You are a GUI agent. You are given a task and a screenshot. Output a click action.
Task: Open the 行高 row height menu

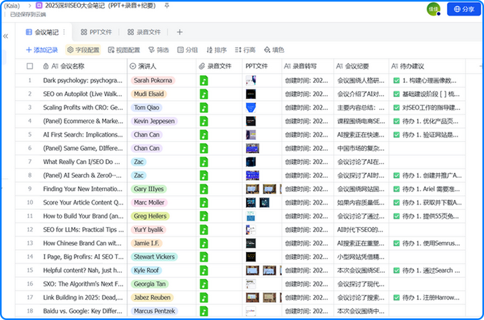click(x=245, y=50)
